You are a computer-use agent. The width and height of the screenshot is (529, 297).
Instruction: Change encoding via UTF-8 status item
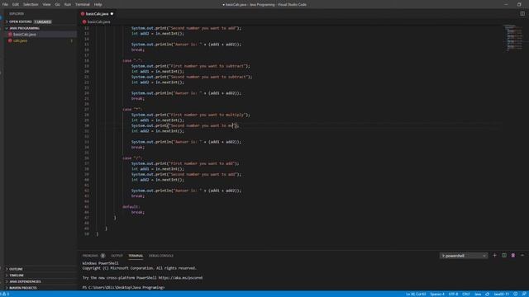coord(454,294)
